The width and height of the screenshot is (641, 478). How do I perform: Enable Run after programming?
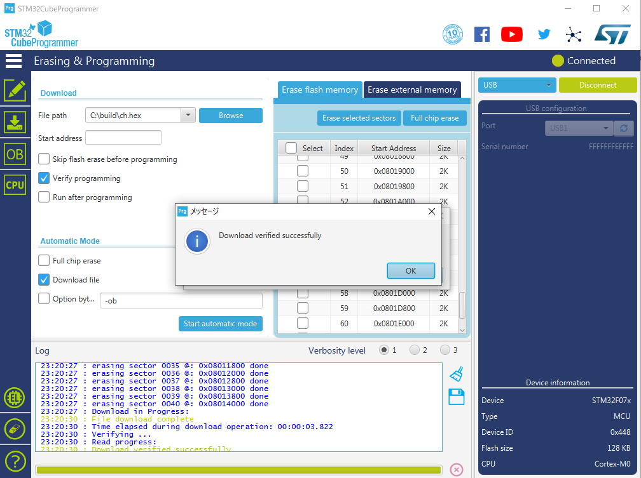click(x=44, y=197)
